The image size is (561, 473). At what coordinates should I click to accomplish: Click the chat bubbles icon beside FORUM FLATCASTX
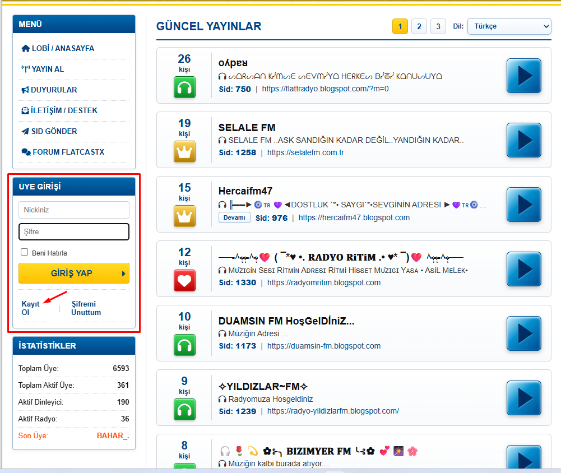pyautogui.click(x=26, y=152)
